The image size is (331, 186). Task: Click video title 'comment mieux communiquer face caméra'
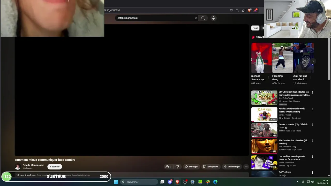pos(45,160)
